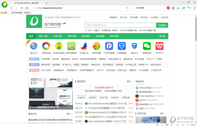This screenshot has height=126, width=197.
Task: Select the first red carousel dot
Action: pyautogui.click(x=61, y=107)
